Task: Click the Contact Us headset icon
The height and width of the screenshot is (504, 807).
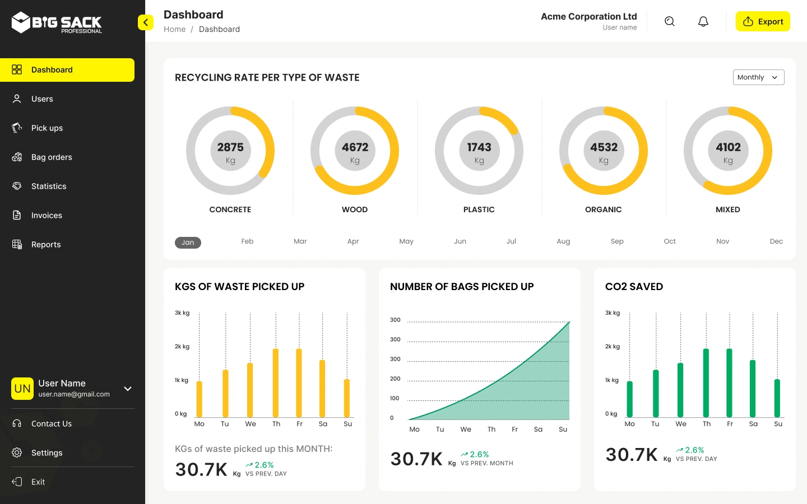Action: click(17, 423)
